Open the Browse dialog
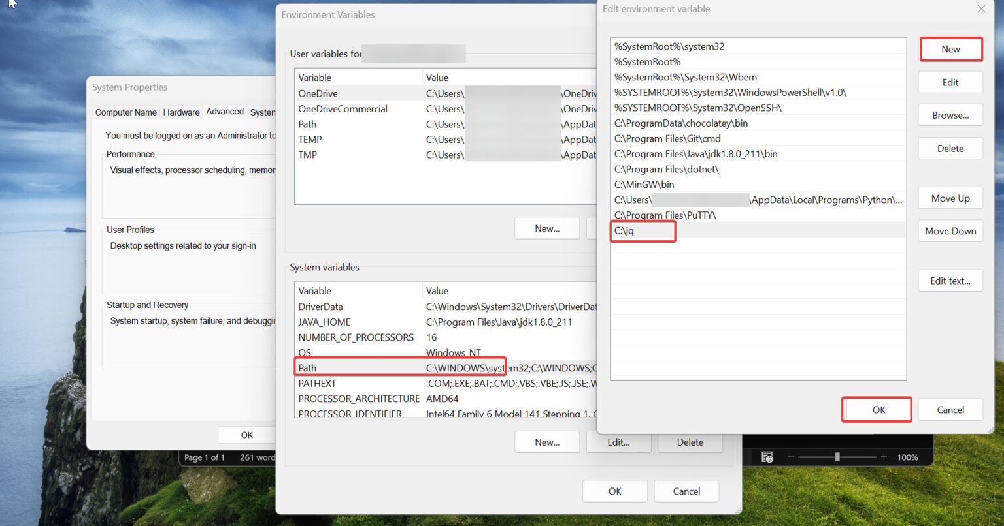The image size is (1004, 526). point(950,115)
